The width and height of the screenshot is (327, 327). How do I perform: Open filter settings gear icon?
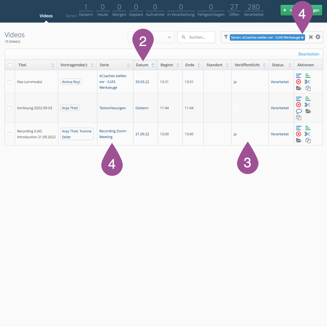(x=318, y=37)
